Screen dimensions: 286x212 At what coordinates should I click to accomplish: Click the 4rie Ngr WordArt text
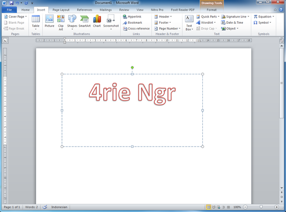coord(132,93)
